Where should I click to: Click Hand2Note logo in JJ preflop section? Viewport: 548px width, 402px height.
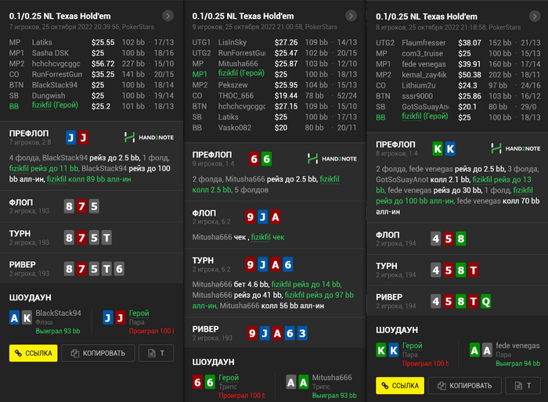tap(150, 138)
